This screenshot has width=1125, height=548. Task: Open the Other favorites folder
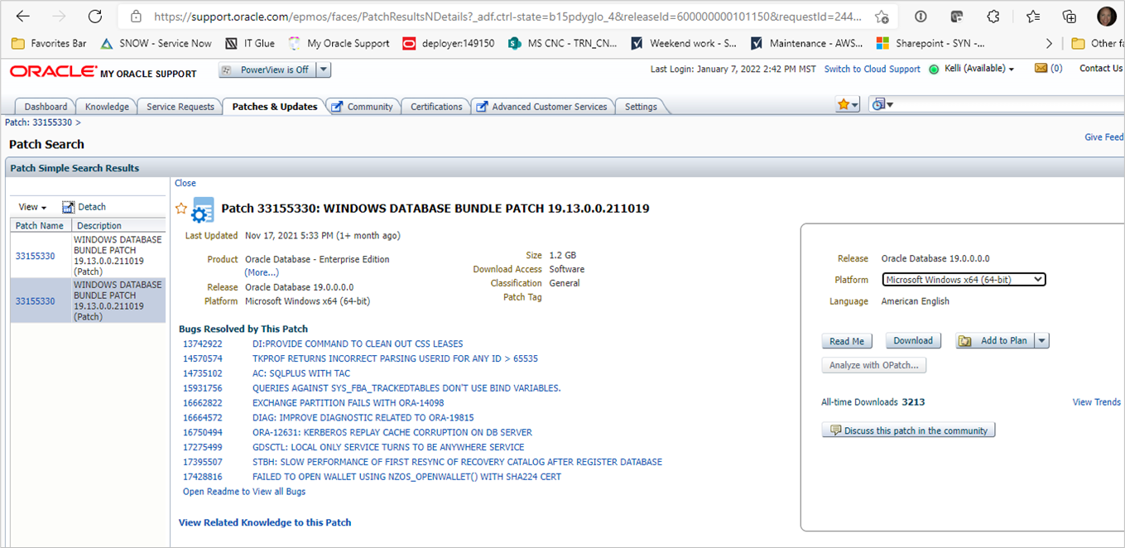1097,43
